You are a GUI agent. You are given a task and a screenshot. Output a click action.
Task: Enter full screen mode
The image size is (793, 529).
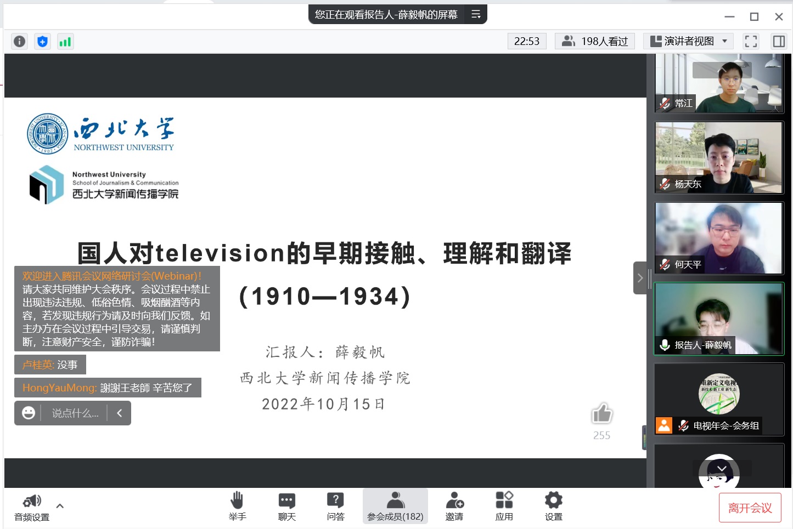[x=751, y=42]
